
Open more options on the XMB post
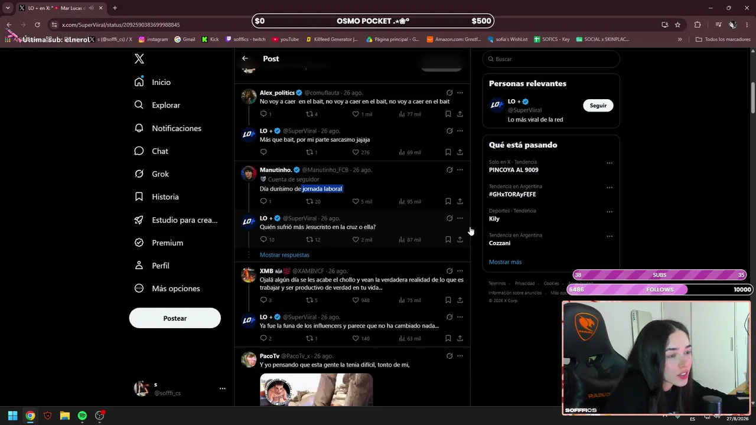click(460, 271)
